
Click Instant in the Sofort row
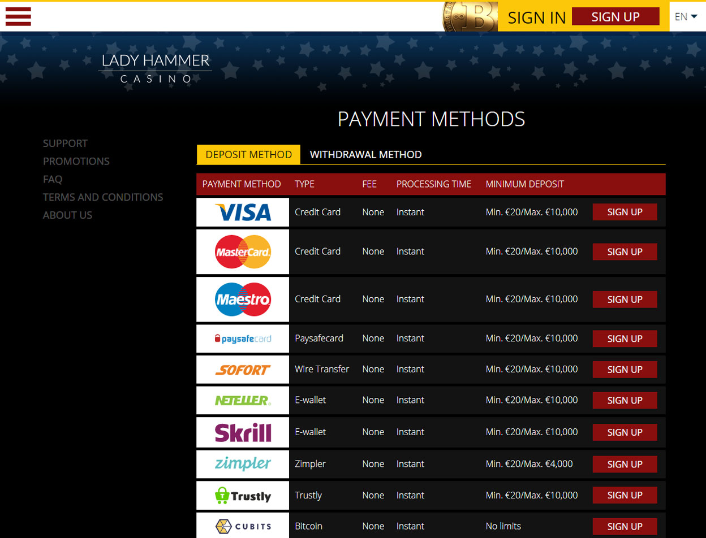click(410, 369)
